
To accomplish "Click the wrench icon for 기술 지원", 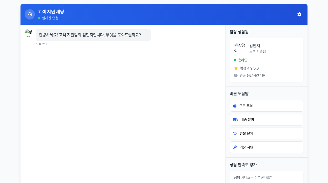I will (x=235, y=147).
